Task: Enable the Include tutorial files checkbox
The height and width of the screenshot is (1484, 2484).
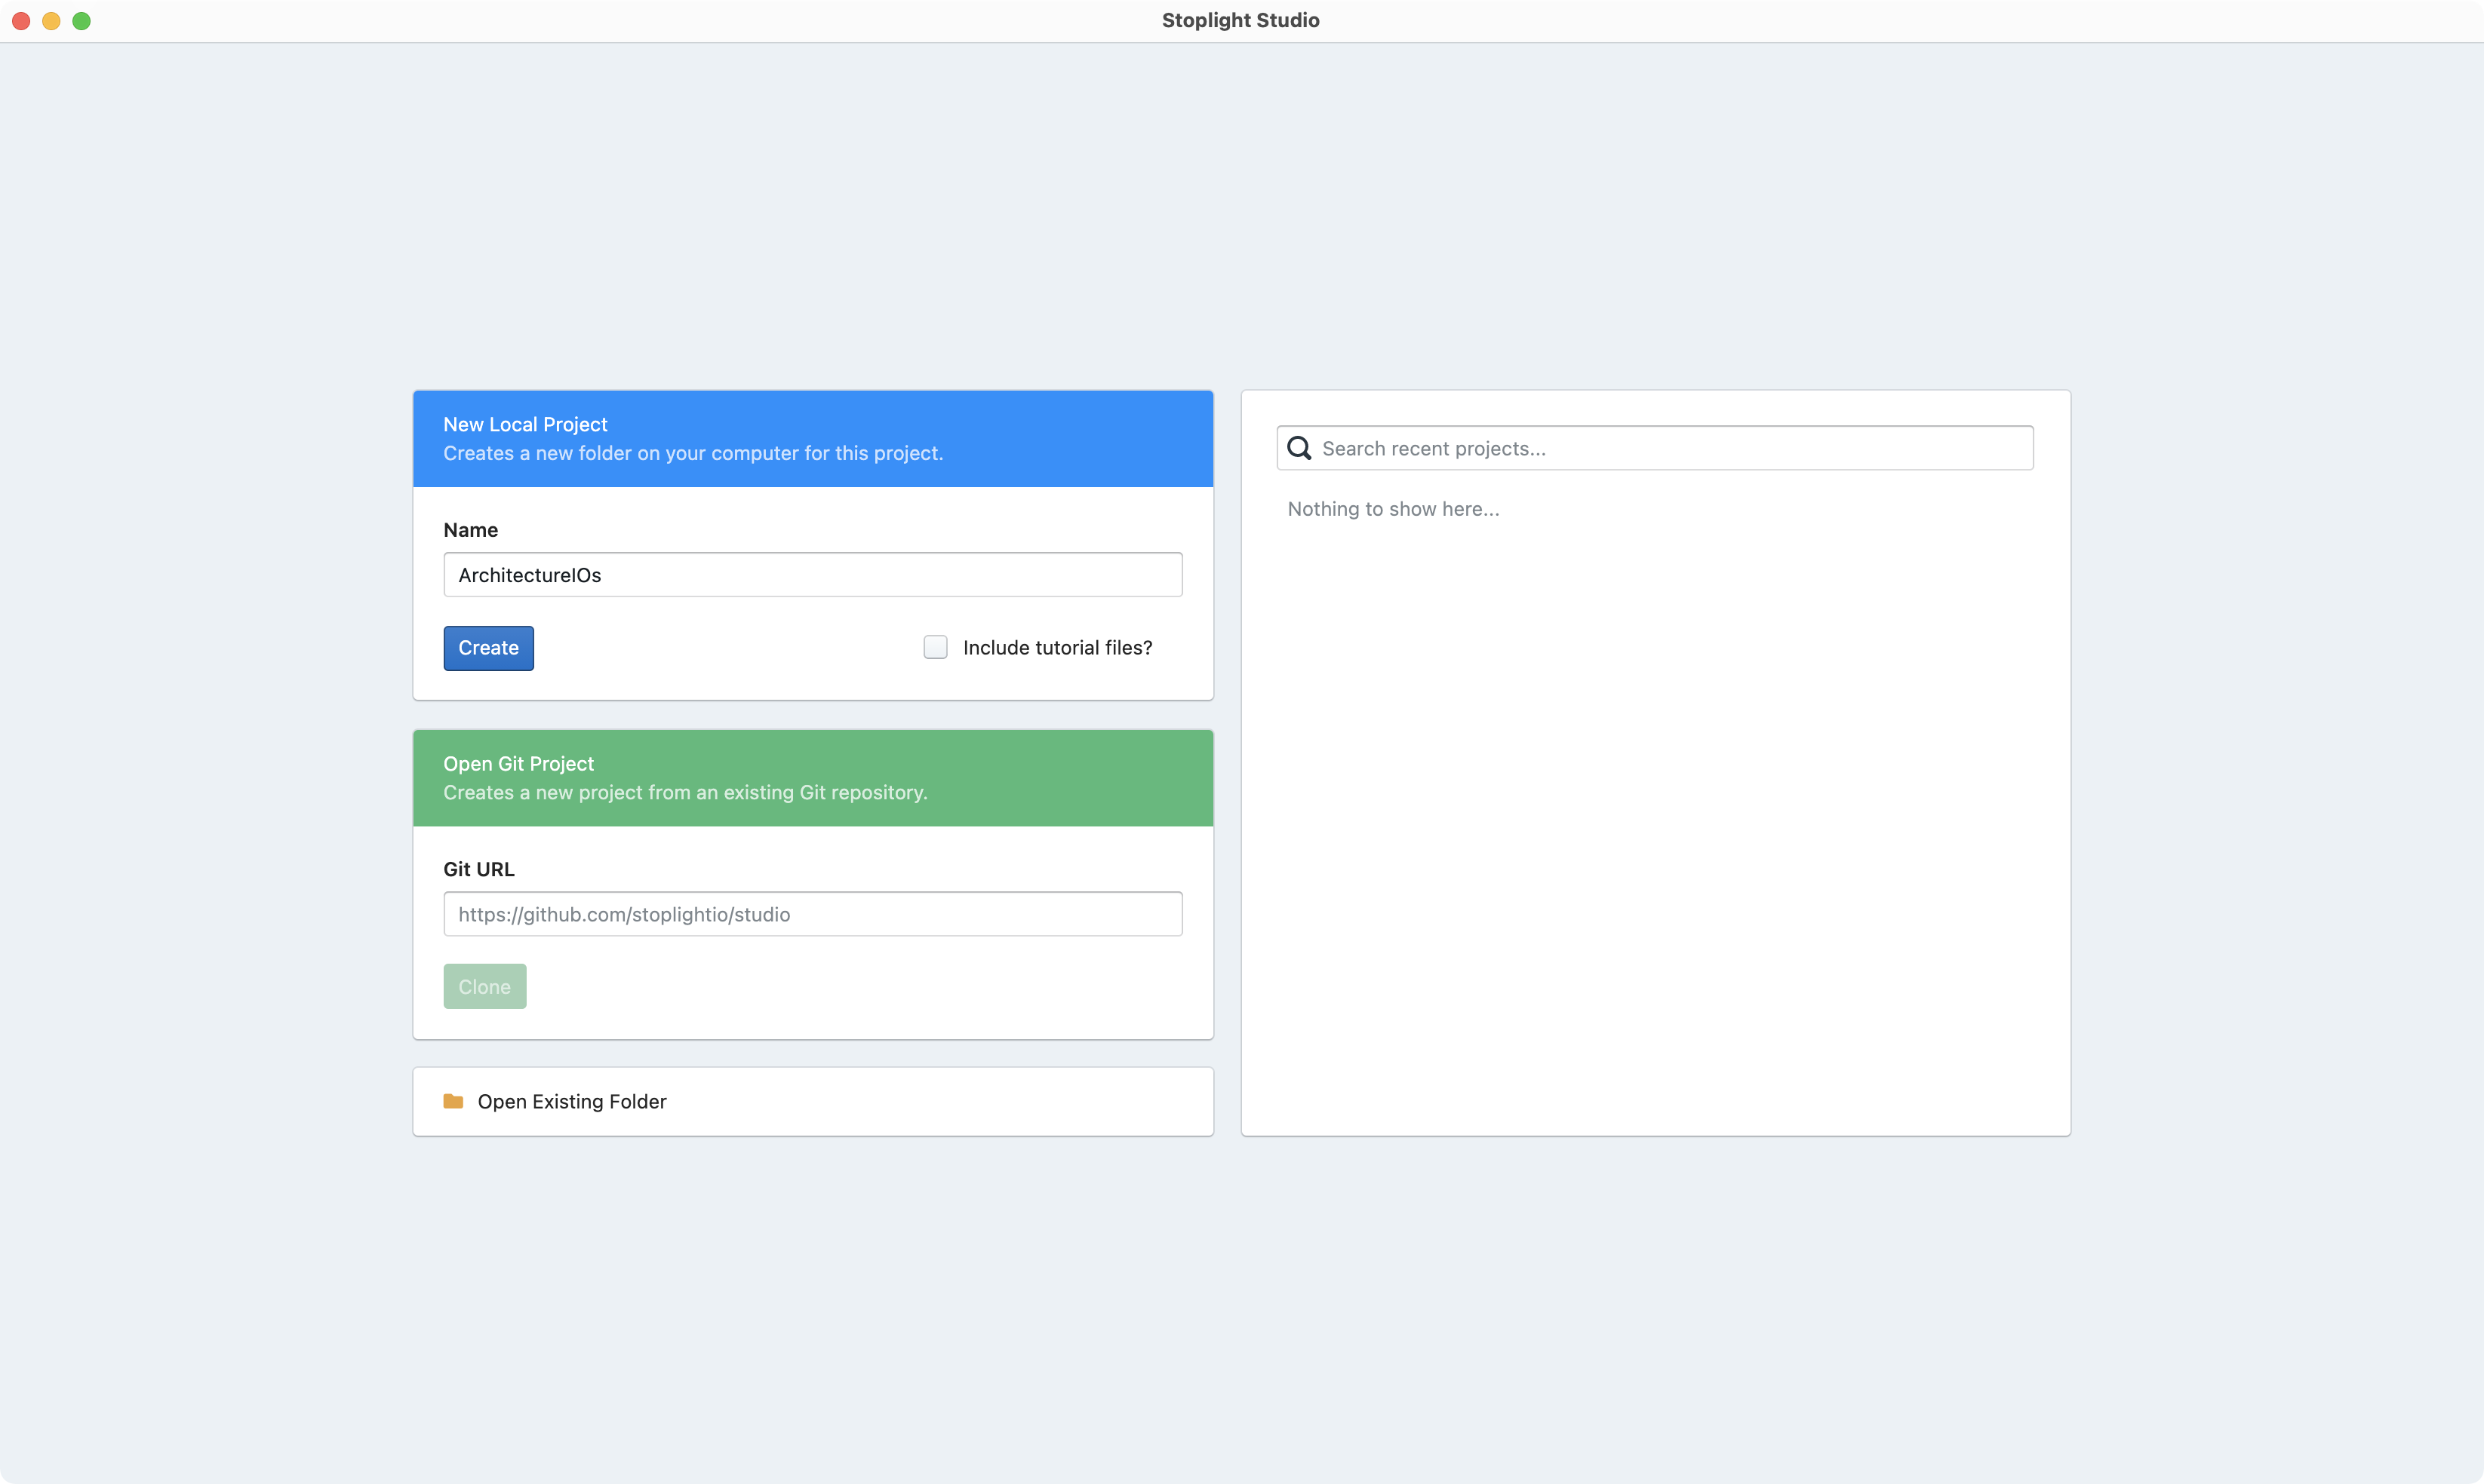Action: tap(934, 648)
